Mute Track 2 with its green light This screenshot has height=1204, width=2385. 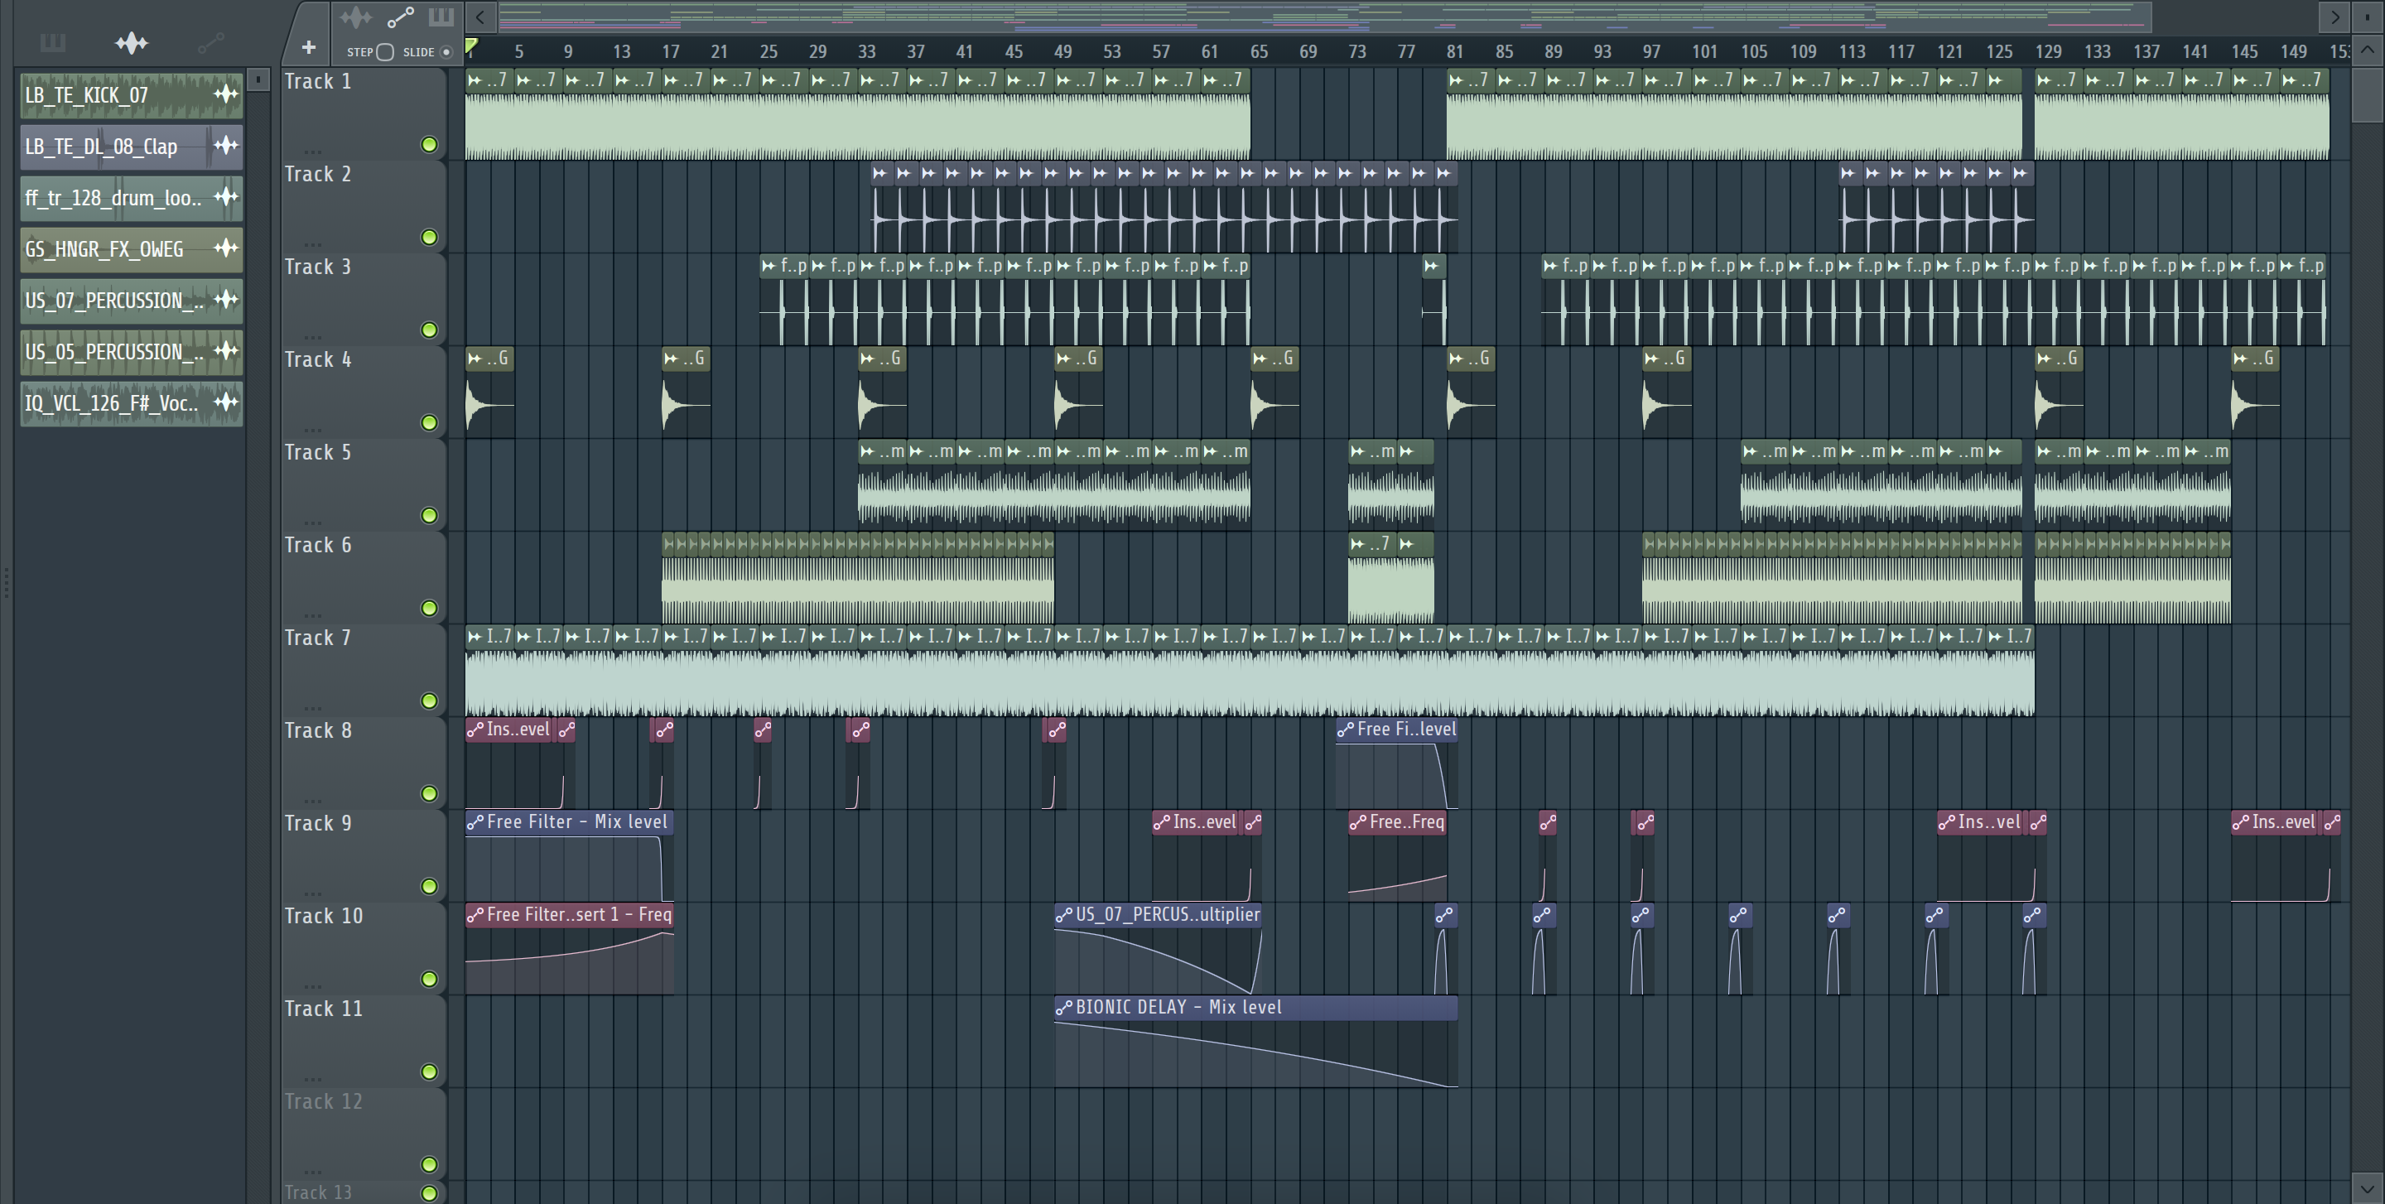[x=429, y=237]
